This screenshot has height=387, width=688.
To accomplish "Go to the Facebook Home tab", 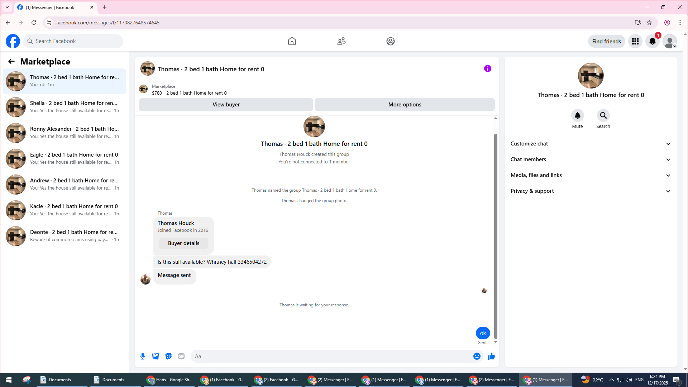I will (x=292, y=42).
